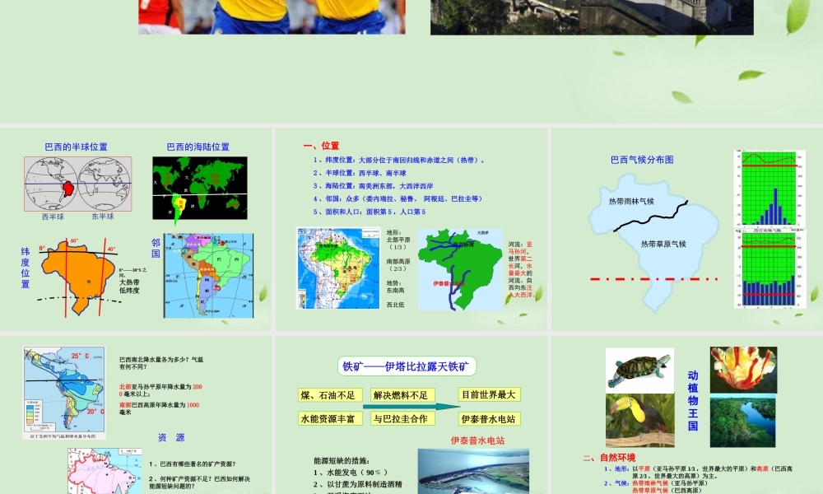Click the 水能资源丰富 box
Viewport: 823px width, 494px height.
[x=330, y=419]
